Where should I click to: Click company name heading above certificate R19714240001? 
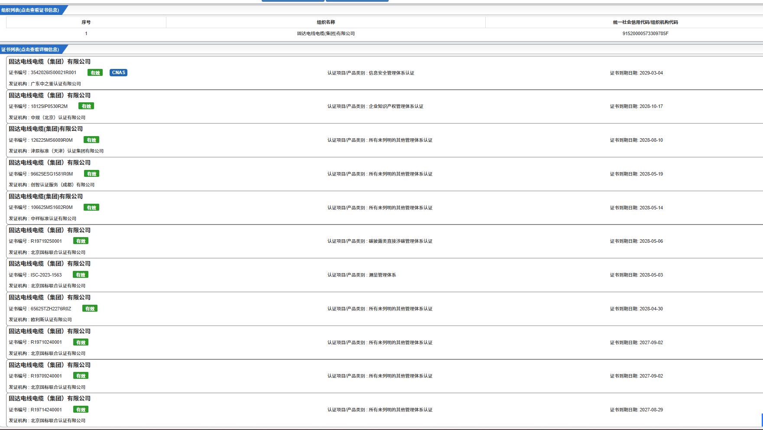50,398
